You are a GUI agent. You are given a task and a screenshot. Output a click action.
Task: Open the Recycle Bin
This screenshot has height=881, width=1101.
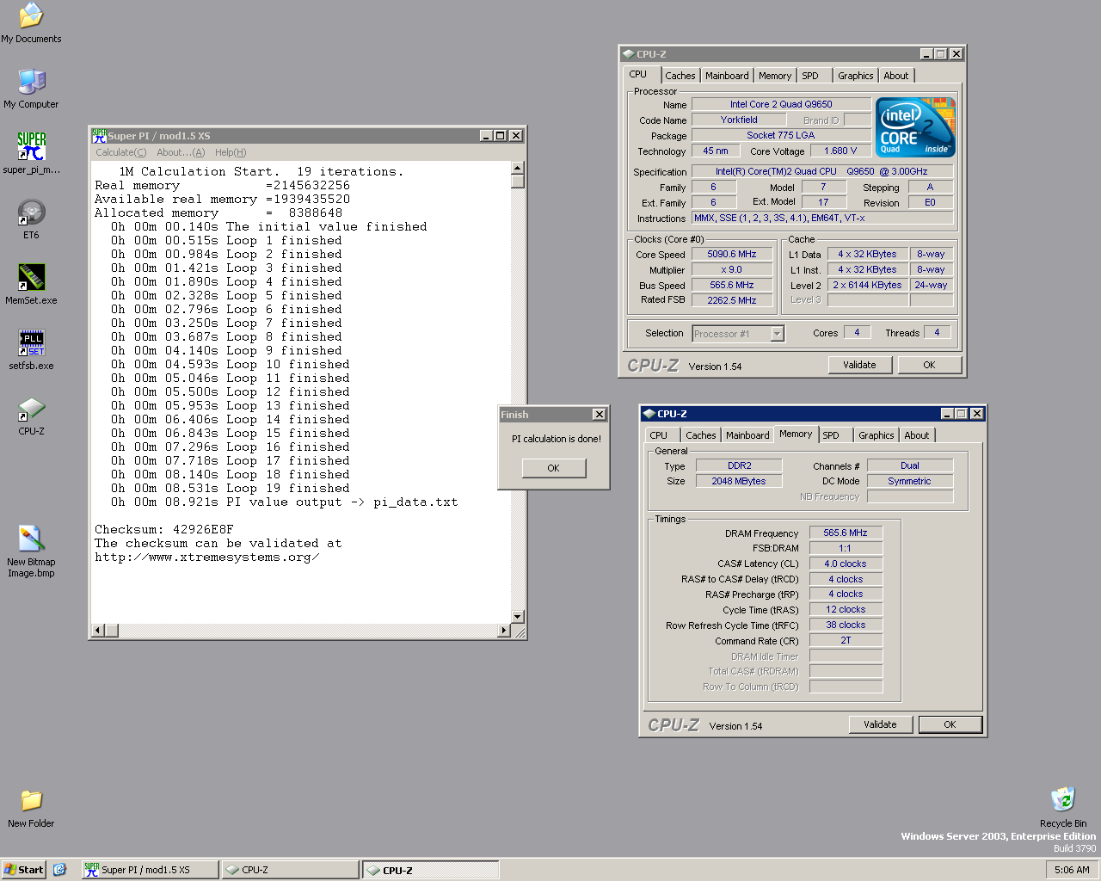(1063, 807)
